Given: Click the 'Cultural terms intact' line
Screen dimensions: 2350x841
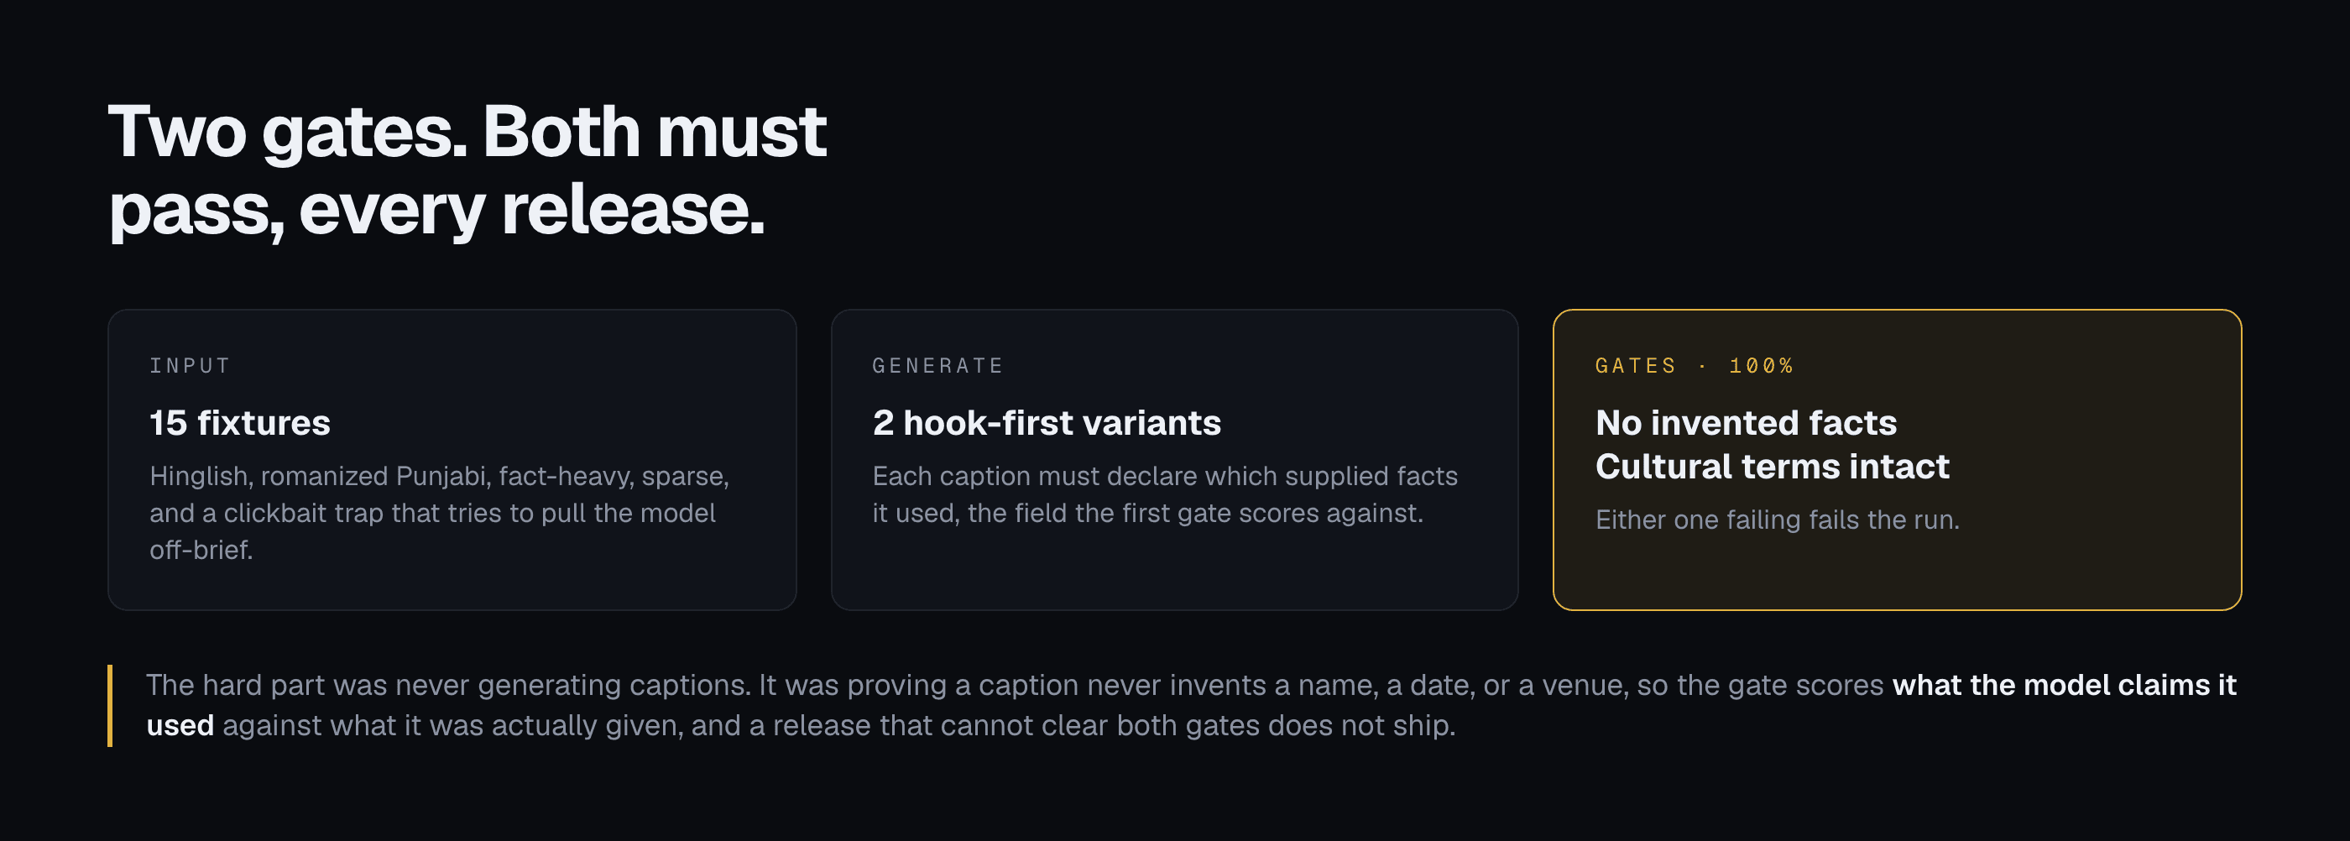Looking at the screenshot, I should coord(1772,466).
